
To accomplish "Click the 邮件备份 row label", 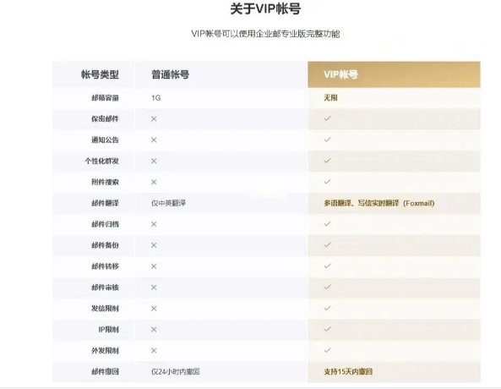I will pos(105,245).
